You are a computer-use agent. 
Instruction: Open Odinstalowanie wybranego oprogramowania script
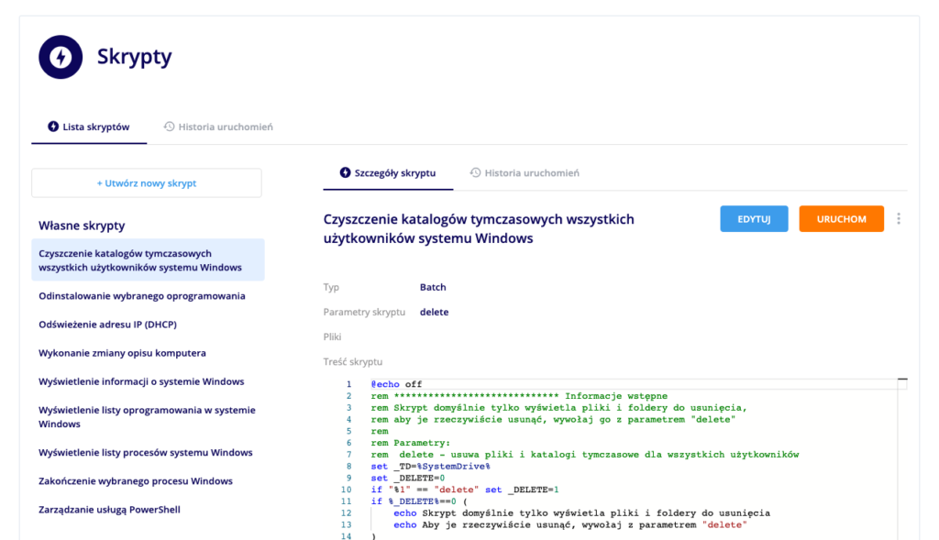142,296
